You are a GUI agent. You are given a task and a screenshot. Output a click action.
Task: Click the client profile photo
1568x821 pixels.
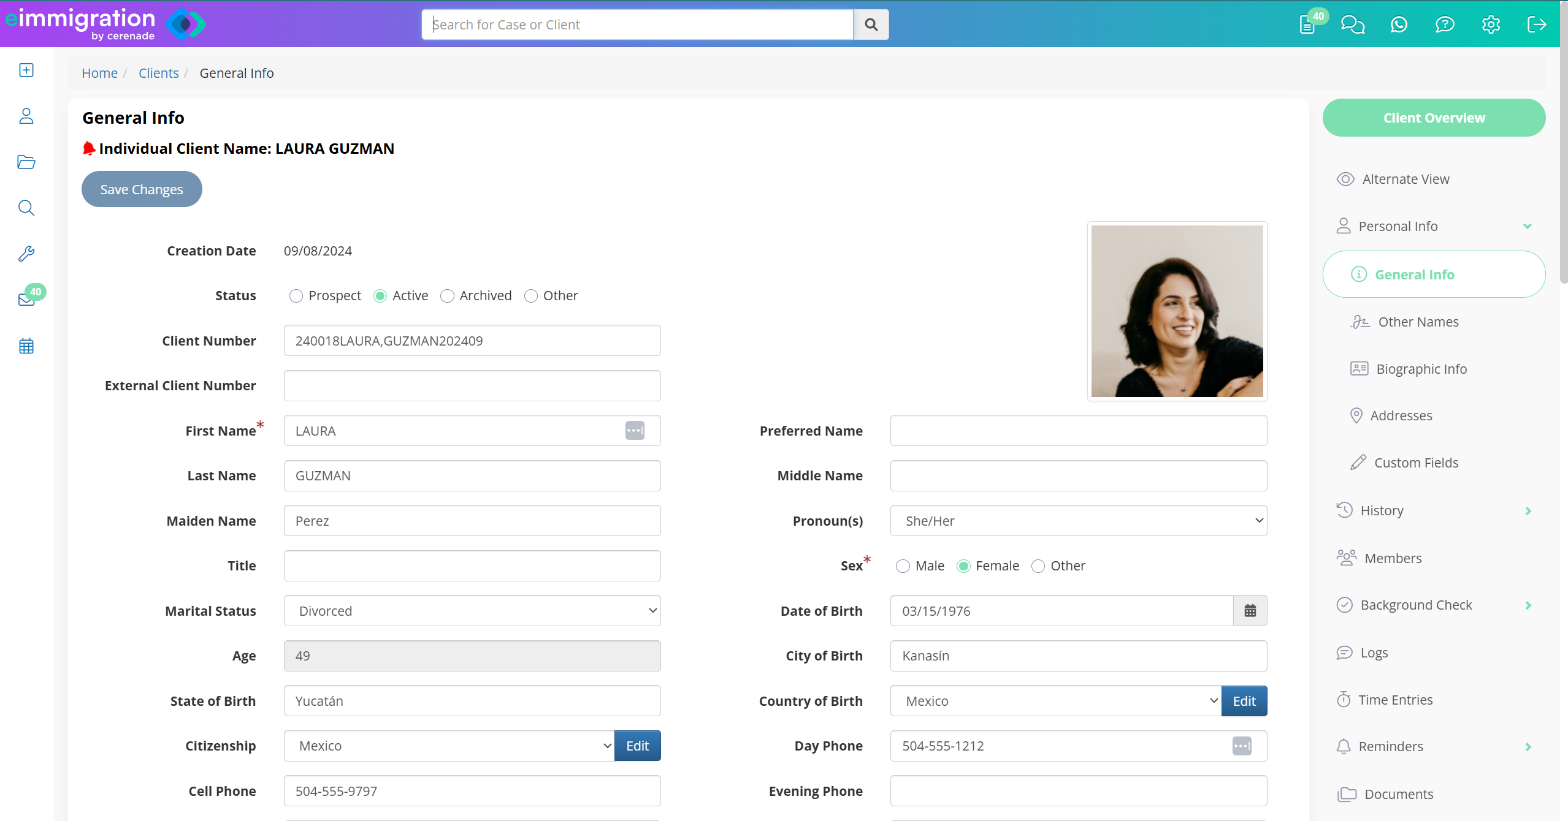(x=1177, y=311)
